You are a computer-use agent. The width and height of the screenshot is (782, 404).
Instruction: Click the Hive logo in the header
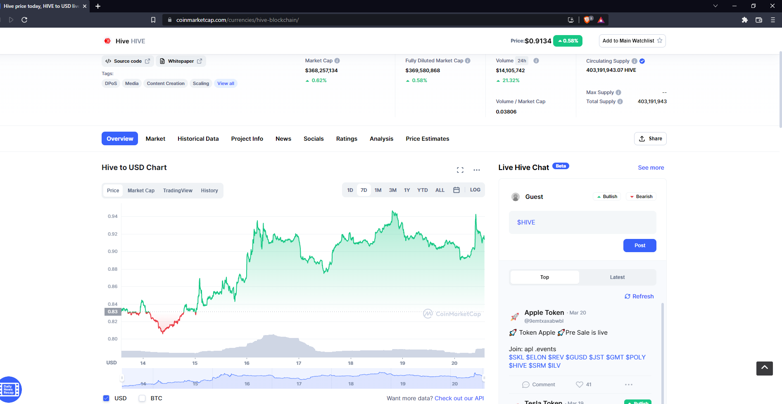pyautogui.click(x=107, y=41)
